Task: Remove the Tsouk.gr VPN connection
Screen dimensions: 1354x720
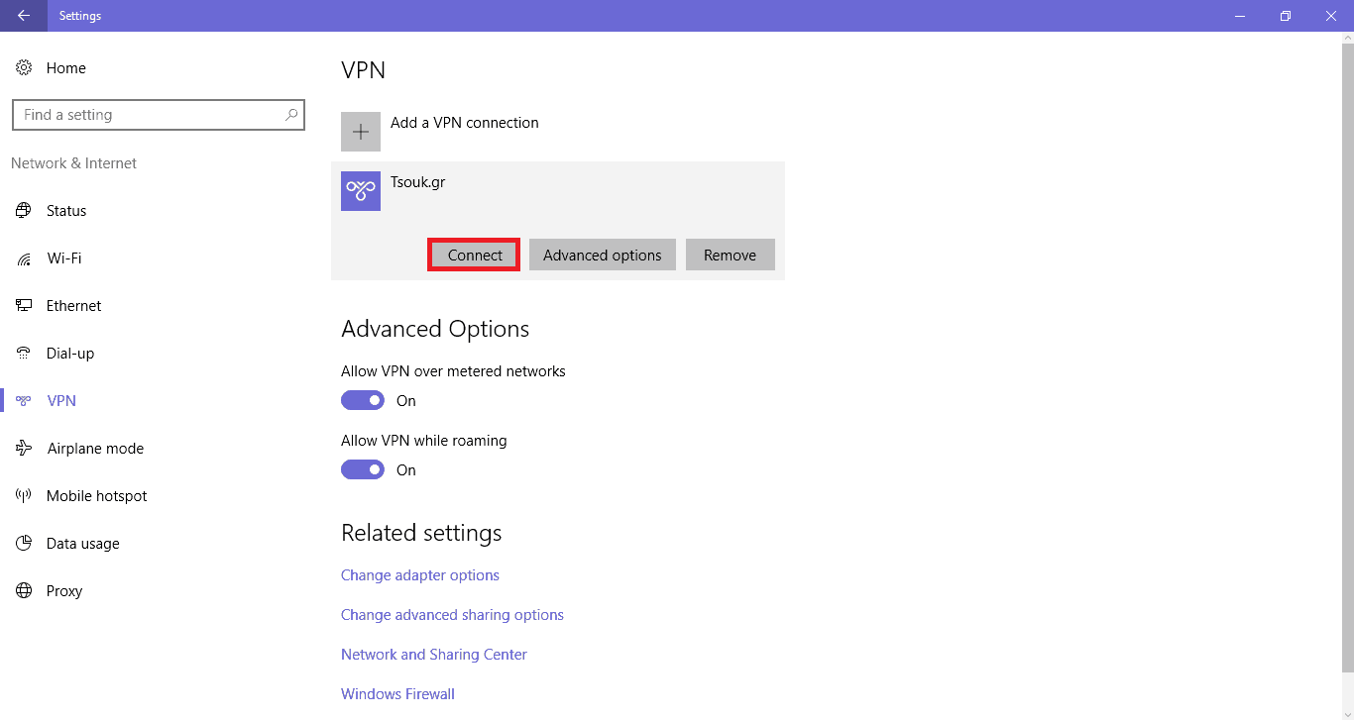Action: point(731,255)
